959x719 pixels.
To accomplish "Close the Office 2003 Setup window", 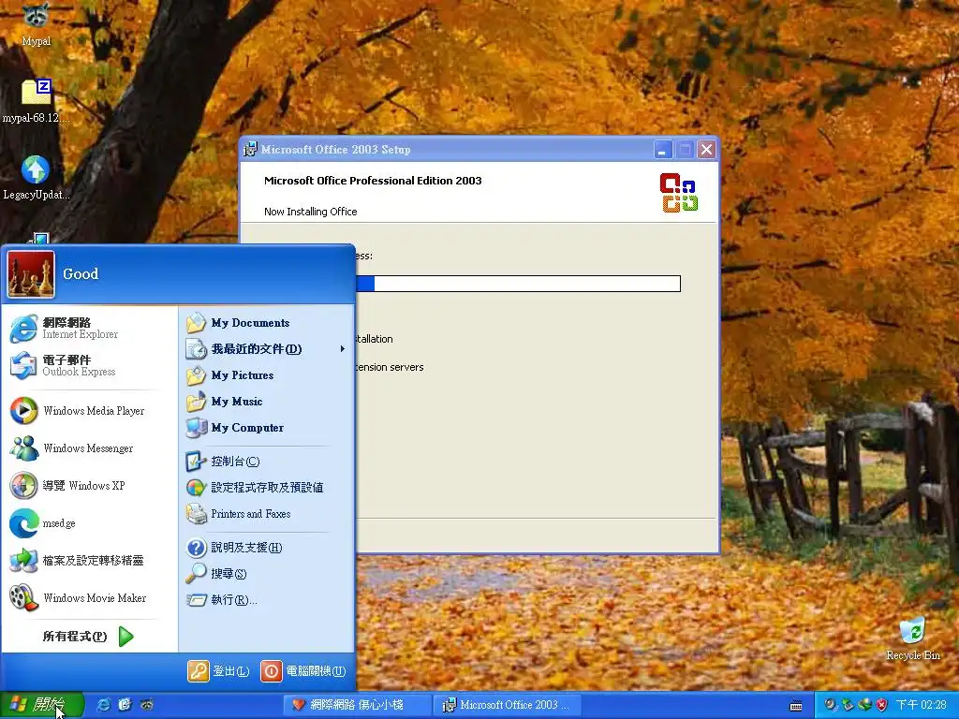I will point(706,149).
